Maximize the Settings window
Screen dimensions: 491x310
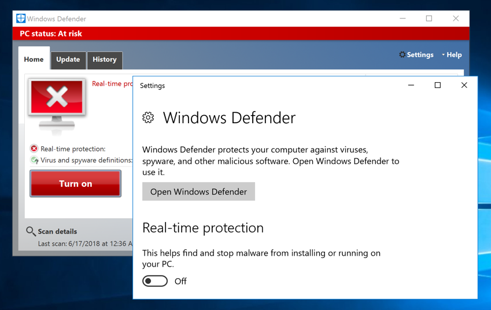click(x=437, y=85)
